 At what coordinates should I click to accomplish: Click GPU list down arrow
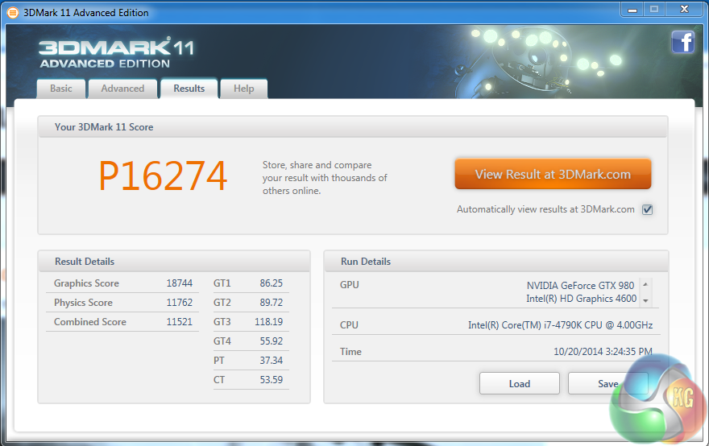tap(645, 301)
